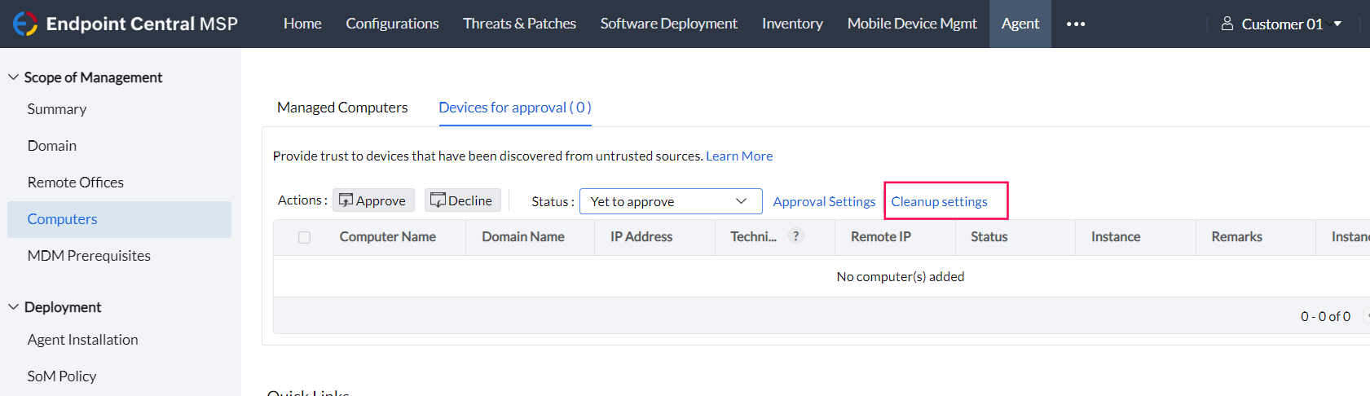Go to Agent Installation in sidebar
1370x396 pixels.
(82, 340)
